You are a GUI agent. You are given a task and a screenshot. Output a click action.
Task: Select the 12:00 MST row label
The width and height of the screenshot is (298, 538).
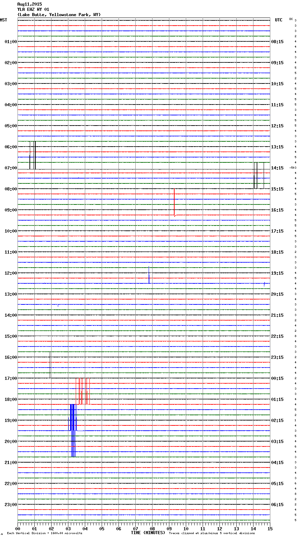[x=11, y=273]
